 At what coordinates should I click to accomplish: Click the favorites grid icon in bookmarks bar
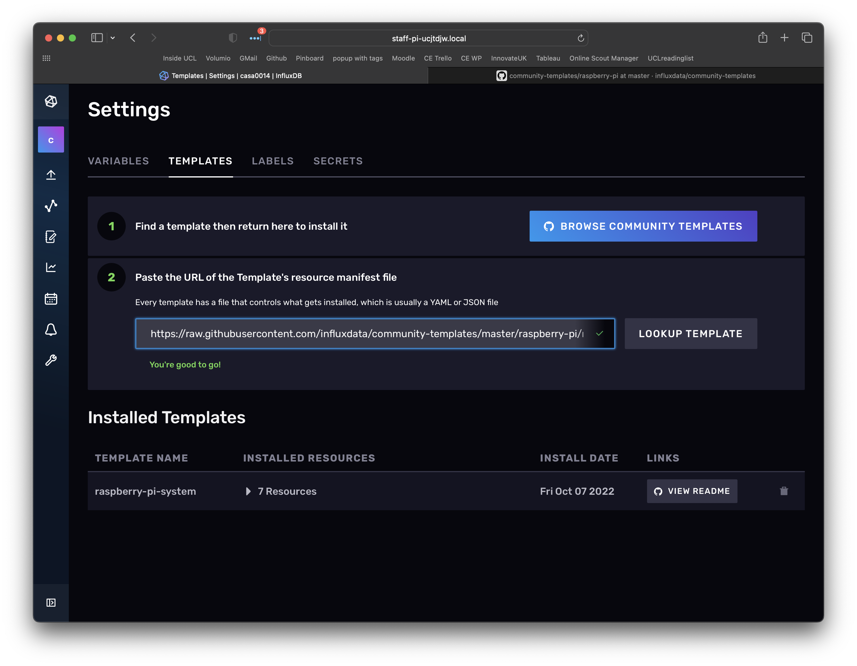(46, 58)
